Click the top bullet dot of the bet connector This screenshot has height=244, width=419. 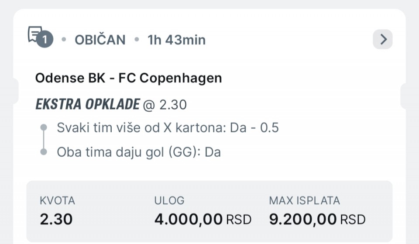coord(43,128)
